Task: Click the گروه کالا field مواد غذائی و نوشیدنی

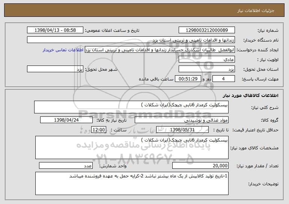Action: point(182,120)
